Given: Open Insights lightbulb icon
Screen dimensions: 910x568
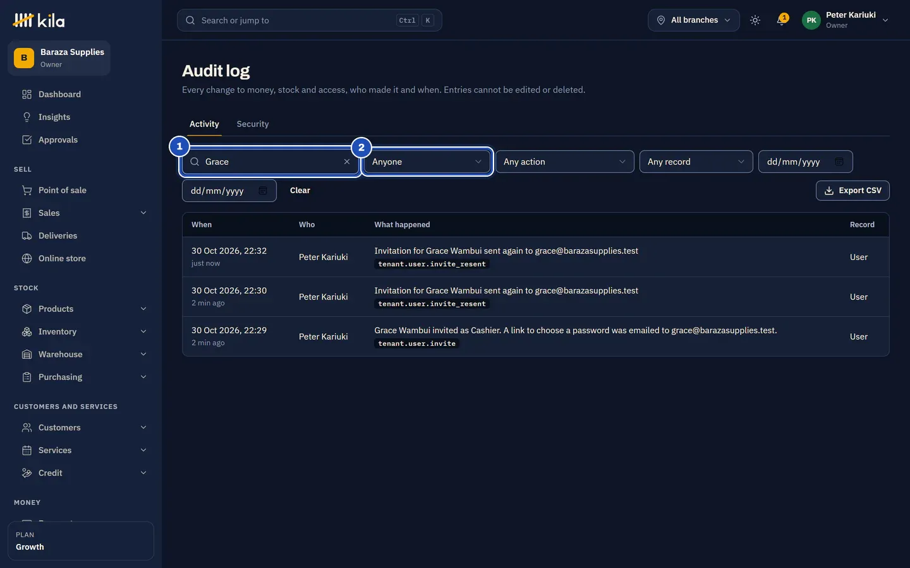Looking at the screenshot, I should click(x=27, y=117).
